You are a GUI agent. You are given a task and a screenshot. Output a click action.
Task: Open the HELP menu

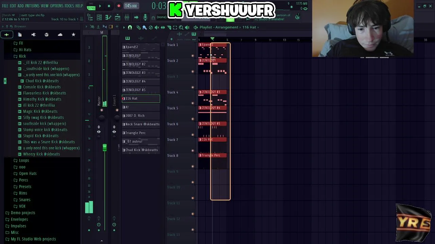79,6
